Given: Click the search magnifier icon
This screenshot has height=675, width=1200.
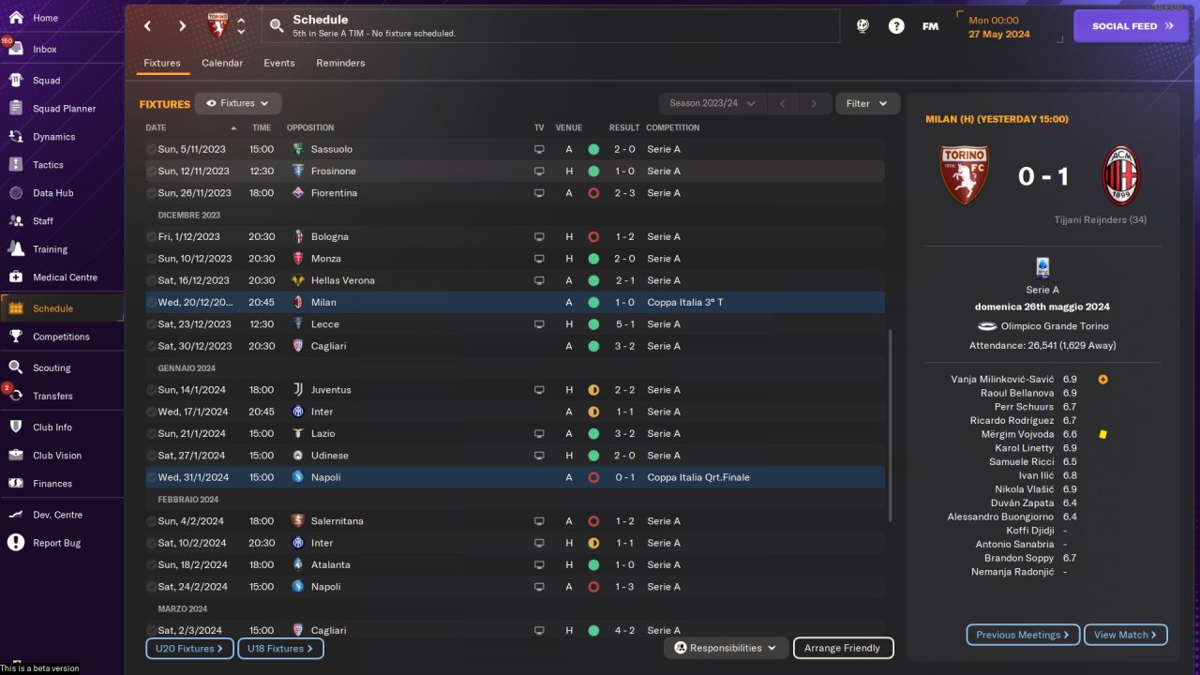Looking at the screenshot, I should (277, 26).
